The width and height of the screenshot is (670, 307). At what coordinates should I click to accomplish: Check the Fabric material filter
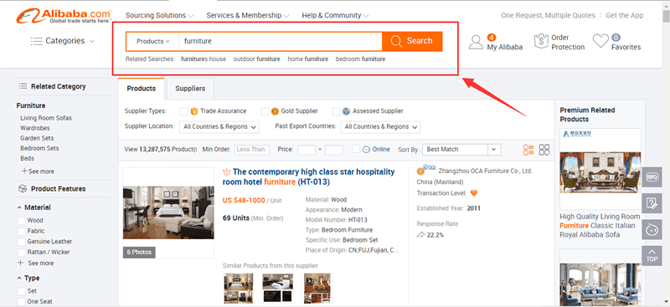click(x=21, y=231)
